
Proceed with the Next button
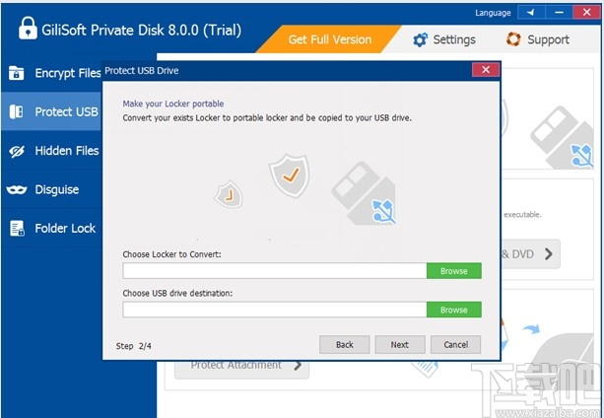click(x=400, y=344)
